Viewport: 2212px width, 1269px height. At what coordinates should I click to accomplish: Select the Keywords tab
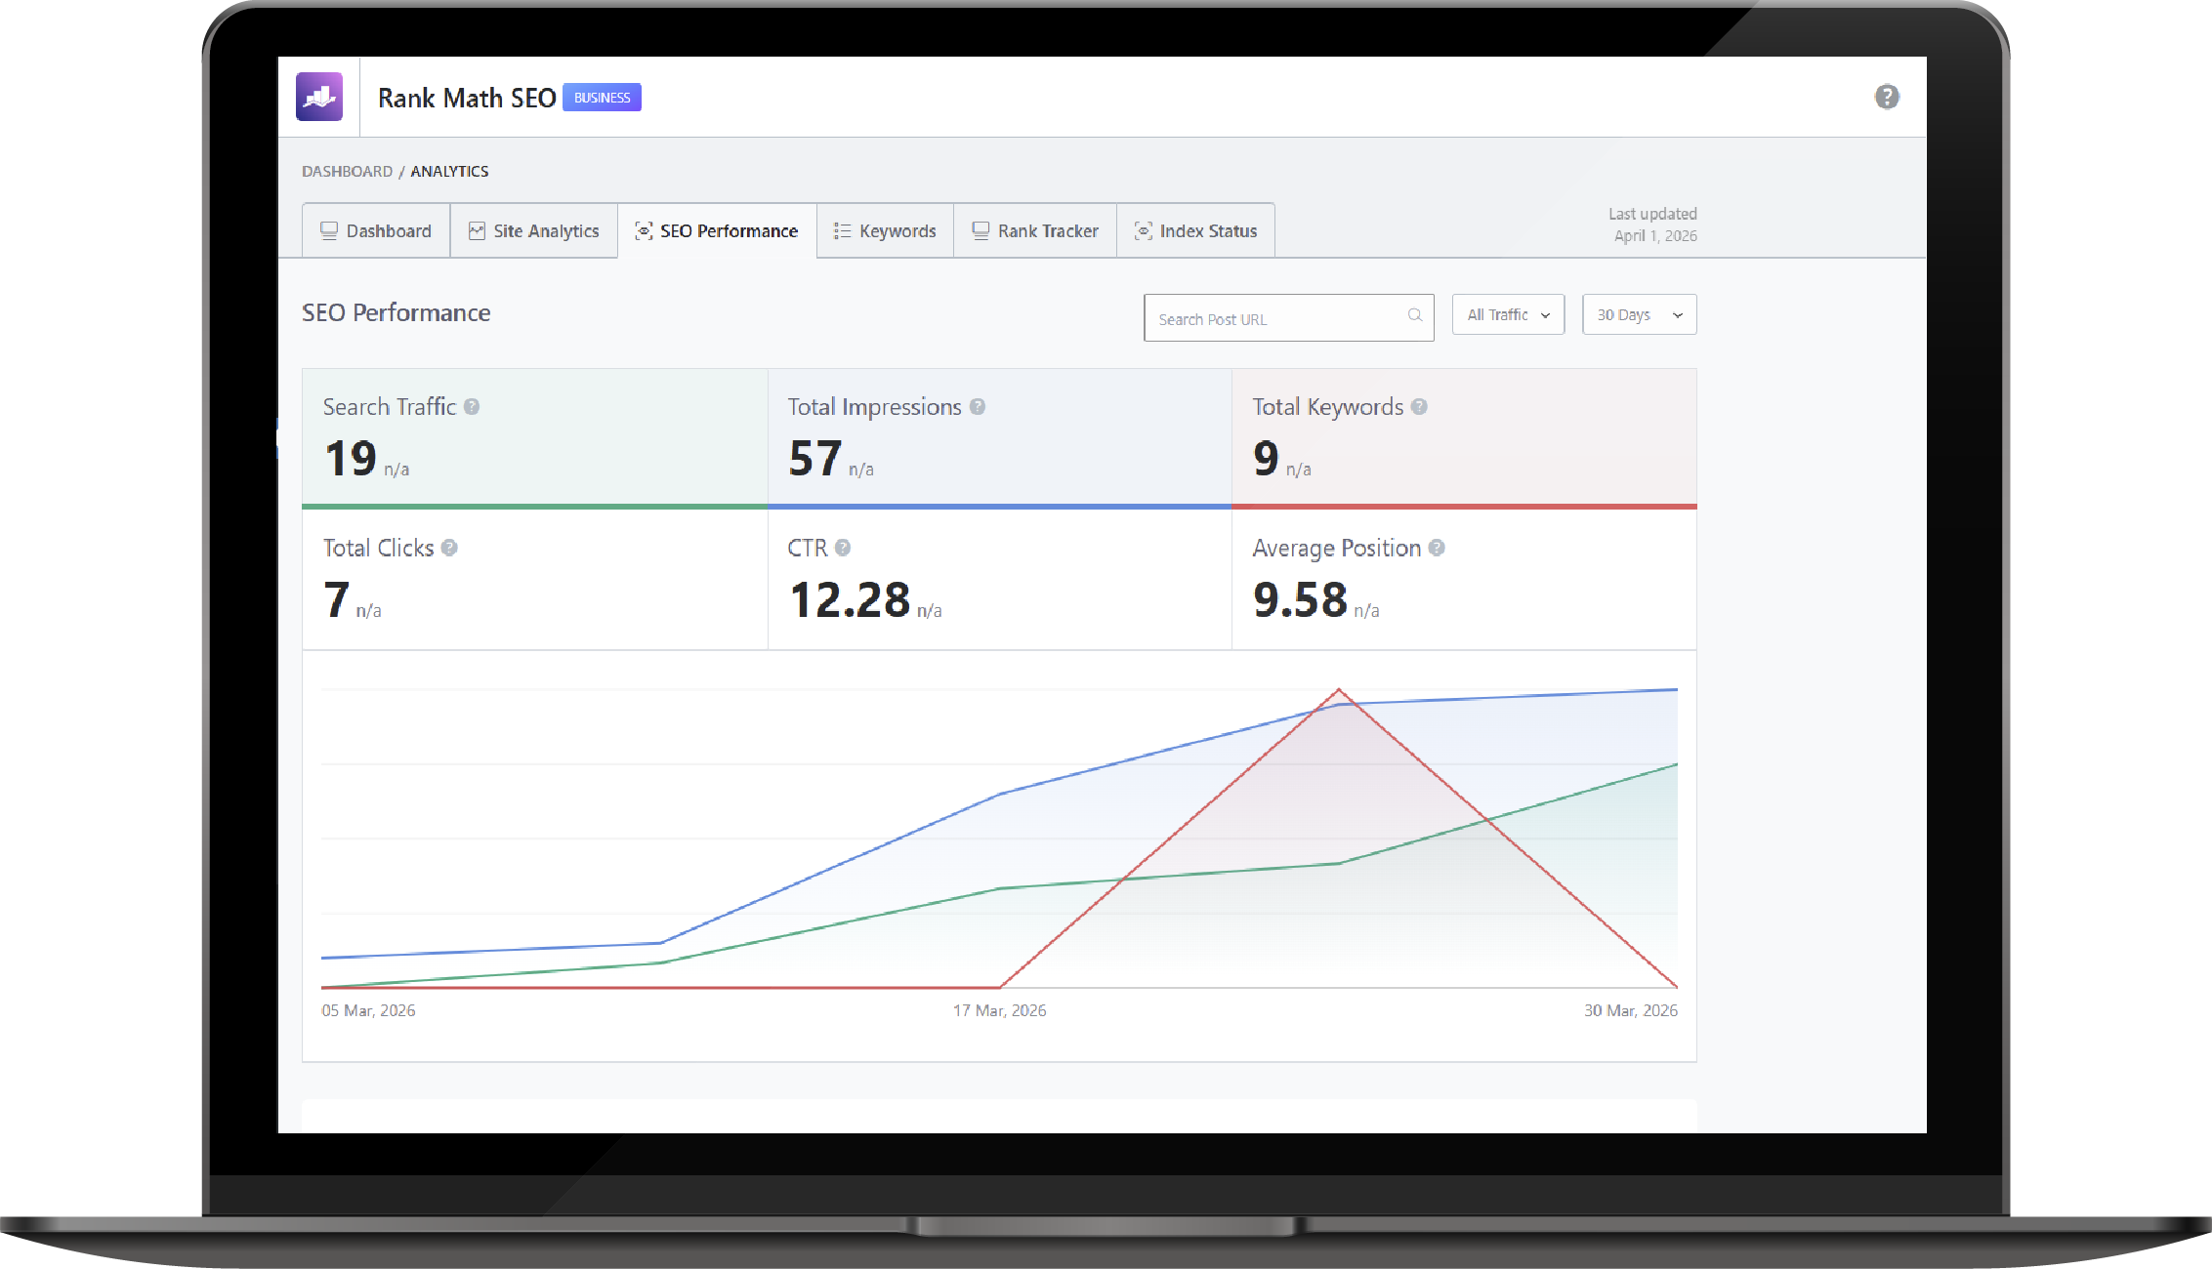pos(885,231)
